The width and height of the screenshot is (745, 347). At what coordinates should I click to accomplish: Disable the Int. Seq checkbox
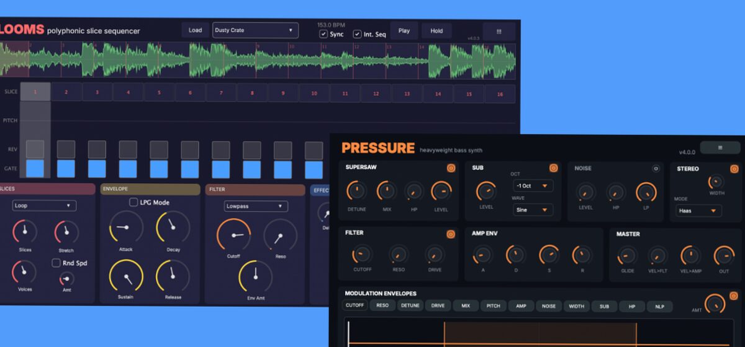point(358,34)
